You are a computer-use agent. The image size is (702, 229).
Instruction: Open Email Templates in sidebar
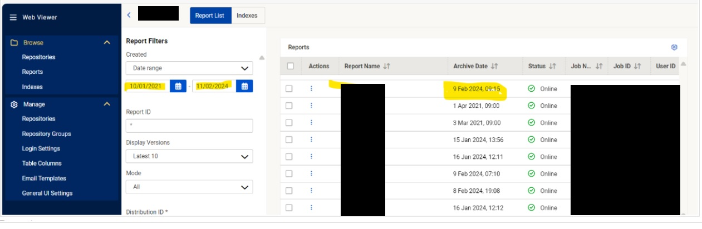pyautogui.click(x=44, y=178)
